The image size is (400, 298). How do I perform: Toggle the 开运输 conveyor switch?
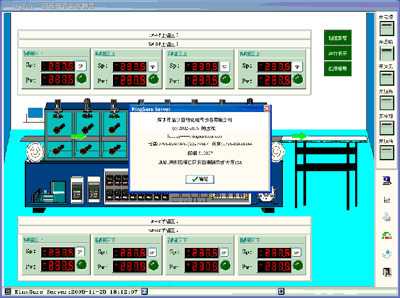387,53
